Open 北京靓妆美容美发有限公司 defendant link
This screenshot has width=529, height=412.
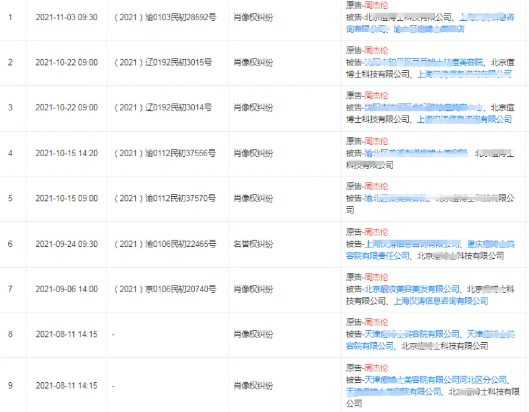coord(412,289)
